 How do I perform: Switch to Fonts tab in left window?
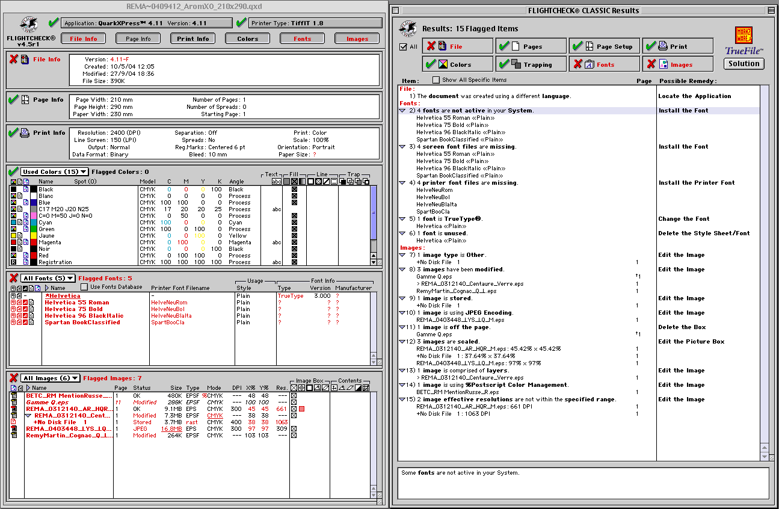point(302,39)
